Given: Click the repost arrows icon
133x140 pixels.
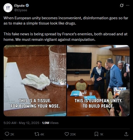Looking at the screenshot, I should 37,134.
